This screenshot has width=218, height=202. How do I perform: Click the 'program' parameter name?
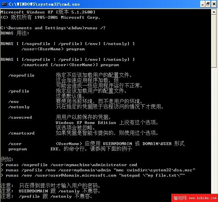17,149
